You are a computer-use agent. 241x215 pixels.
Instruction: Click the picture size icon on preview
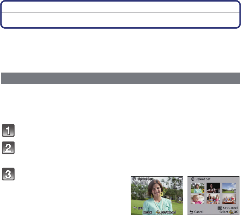(x=175, y=187)
